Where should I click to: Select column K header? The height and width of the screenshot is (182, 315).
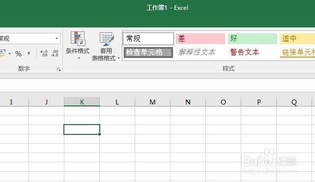point(82,102)
